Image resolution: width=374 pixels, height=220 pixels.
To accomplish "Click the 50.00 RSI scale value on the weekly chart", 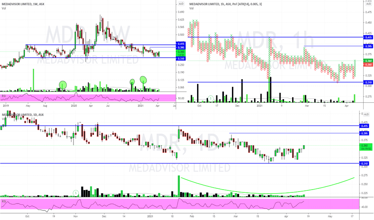I will pyautogui.click(x=181, y=98).
